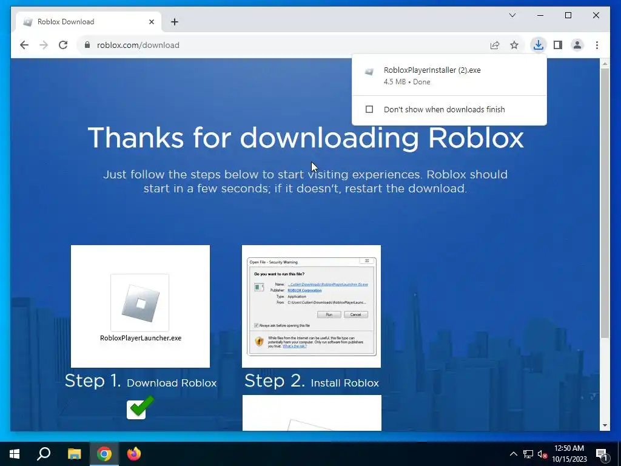Check Don't show when downloads finish
This screenshot has width=621, height=466.
pos(369,109)
